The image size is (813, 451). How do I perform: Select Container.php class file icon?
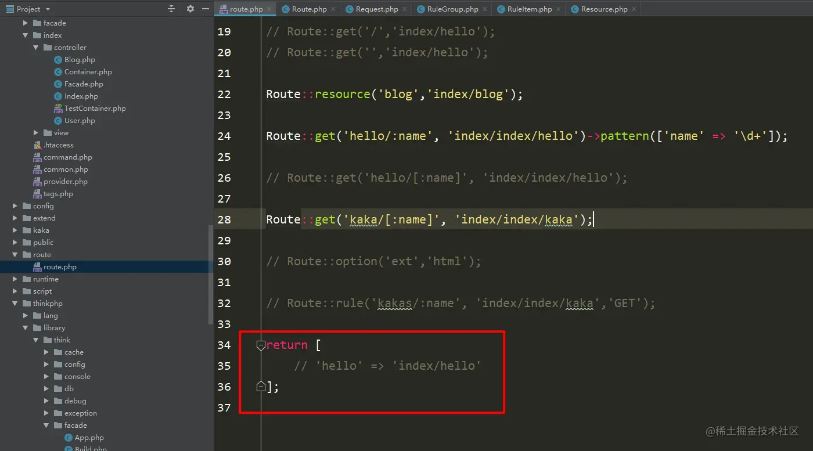coord(58,72)
